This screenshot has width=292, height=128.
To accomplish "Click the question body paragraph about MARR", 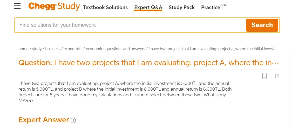I will coord(125,92).
